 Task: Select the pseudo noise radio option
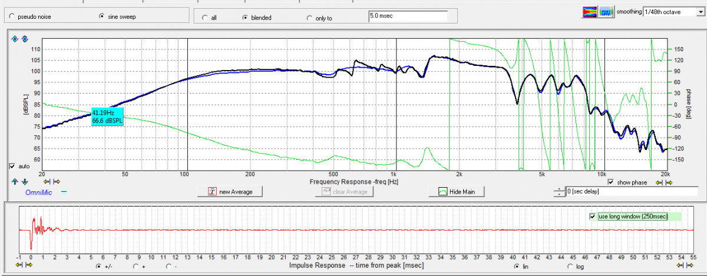coord(12,16)
